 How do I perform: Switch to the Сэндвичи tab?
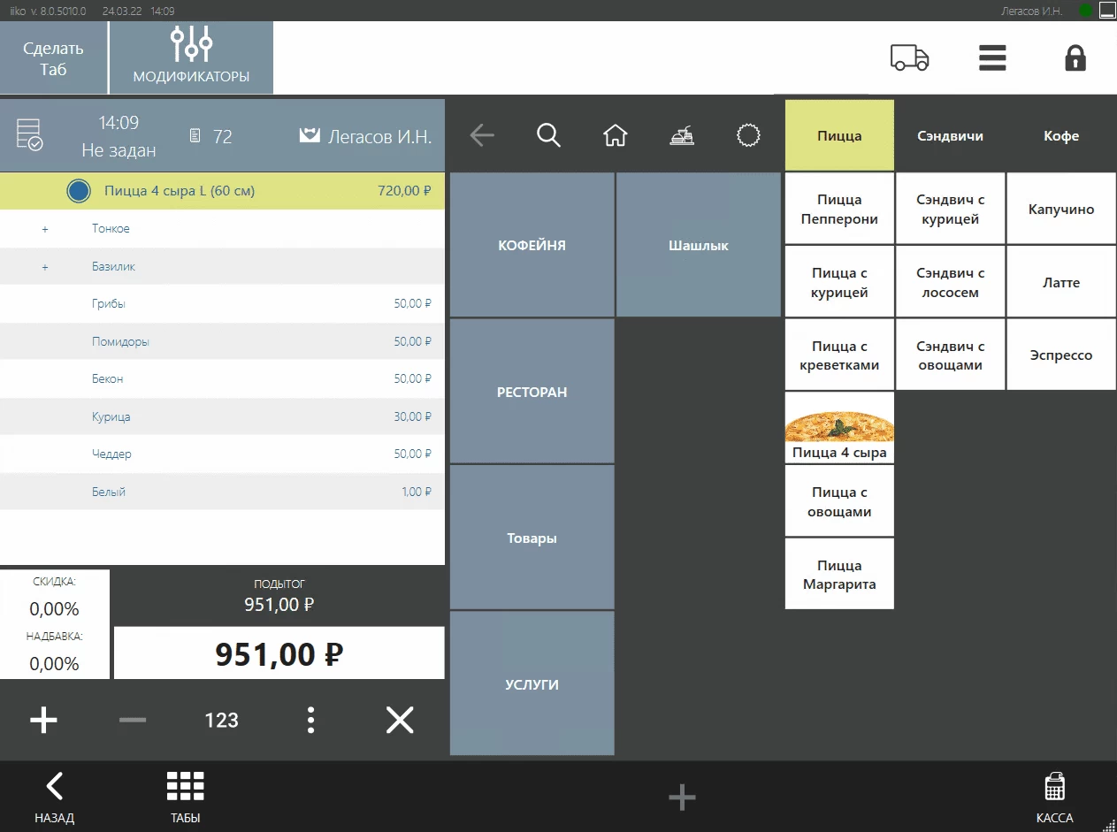(950, 136)
